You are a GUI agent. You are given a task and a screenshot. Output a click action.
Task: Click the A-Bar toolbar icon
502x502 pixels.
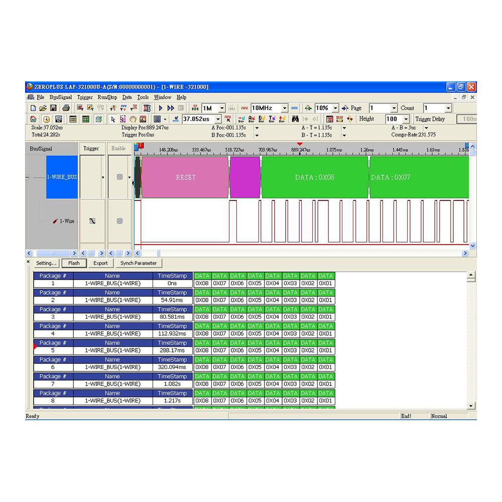pos(251,119)
